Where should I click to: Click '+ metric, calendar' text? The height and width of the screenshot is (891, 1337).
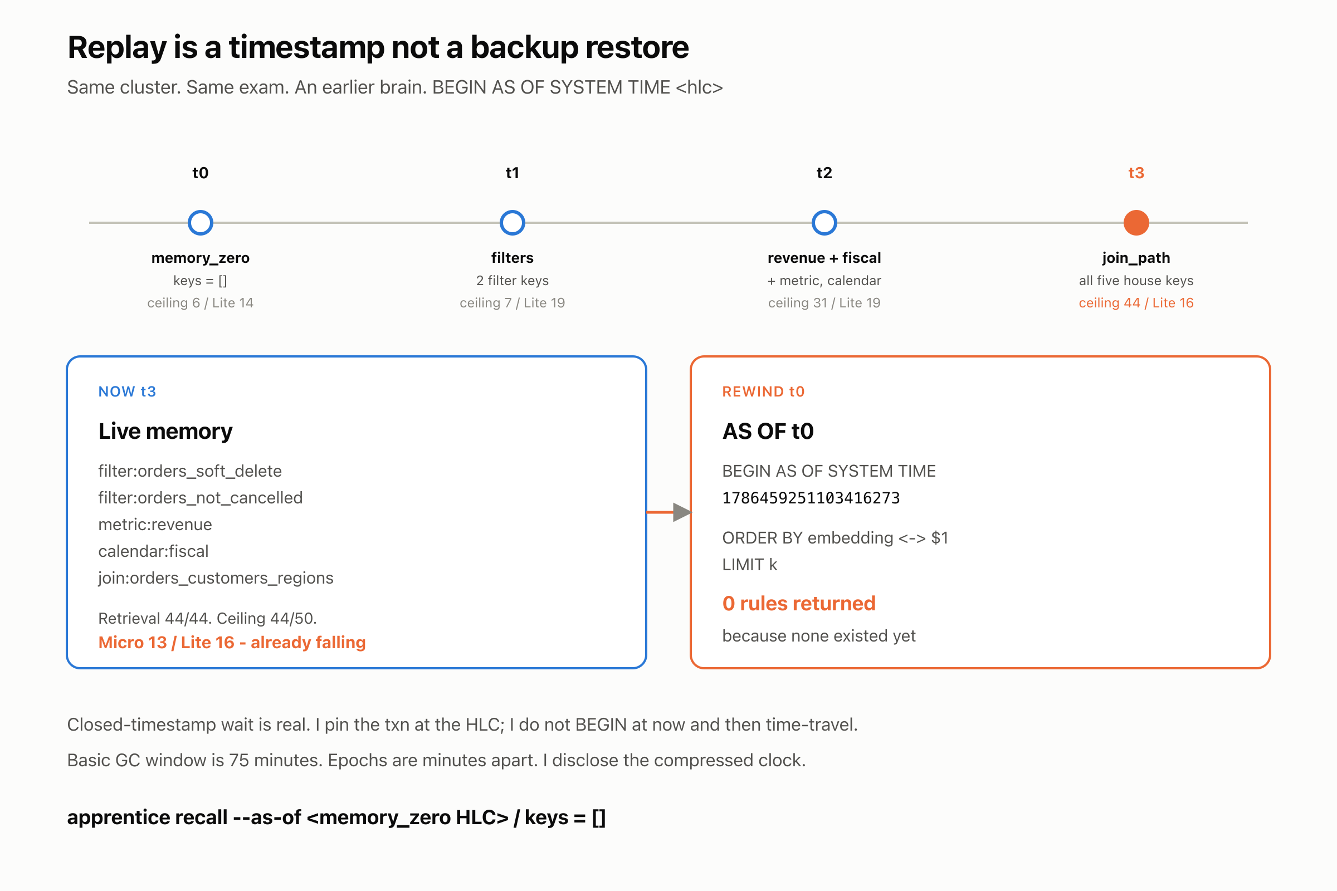pos(824,281)
